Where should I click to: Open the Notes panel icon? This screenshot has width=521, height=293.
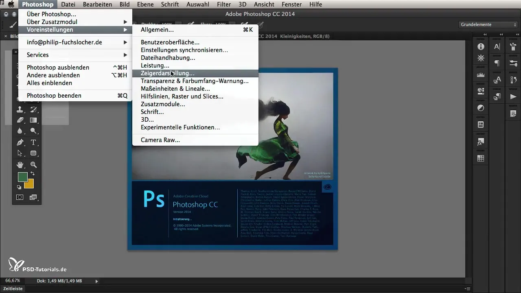(x=513, y=113)
